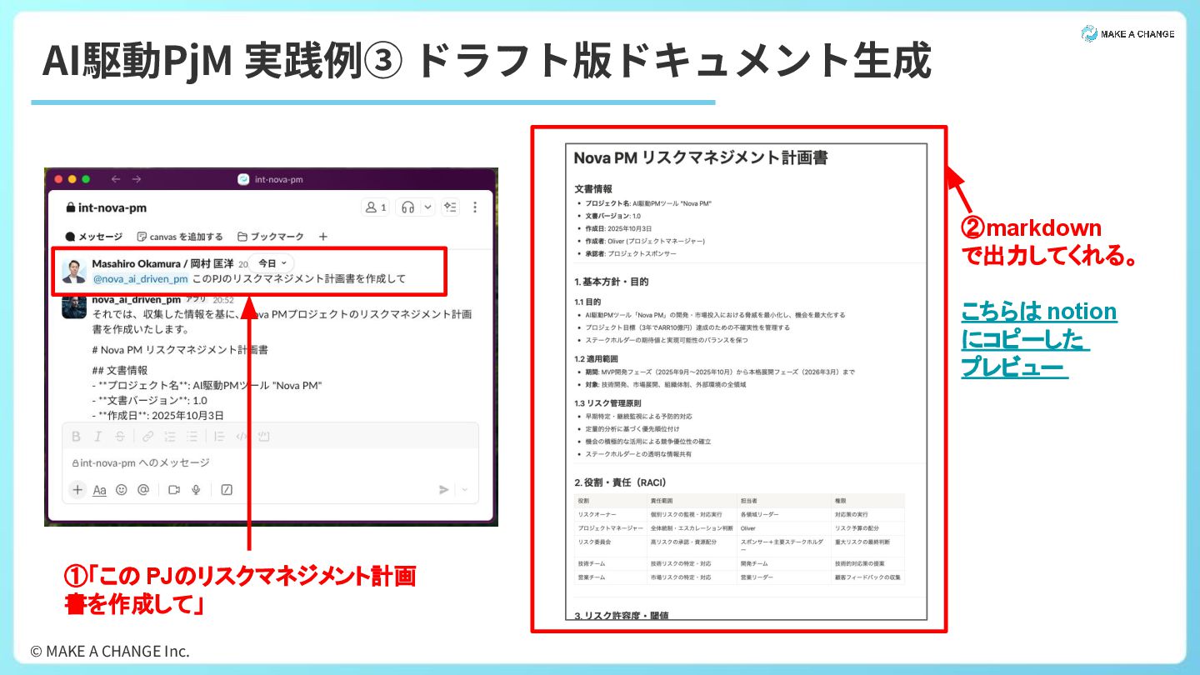Insert a link with the chain icon
Image resolution: width=1200 pixels, height=675 pixels.
(x=147, y=436)
